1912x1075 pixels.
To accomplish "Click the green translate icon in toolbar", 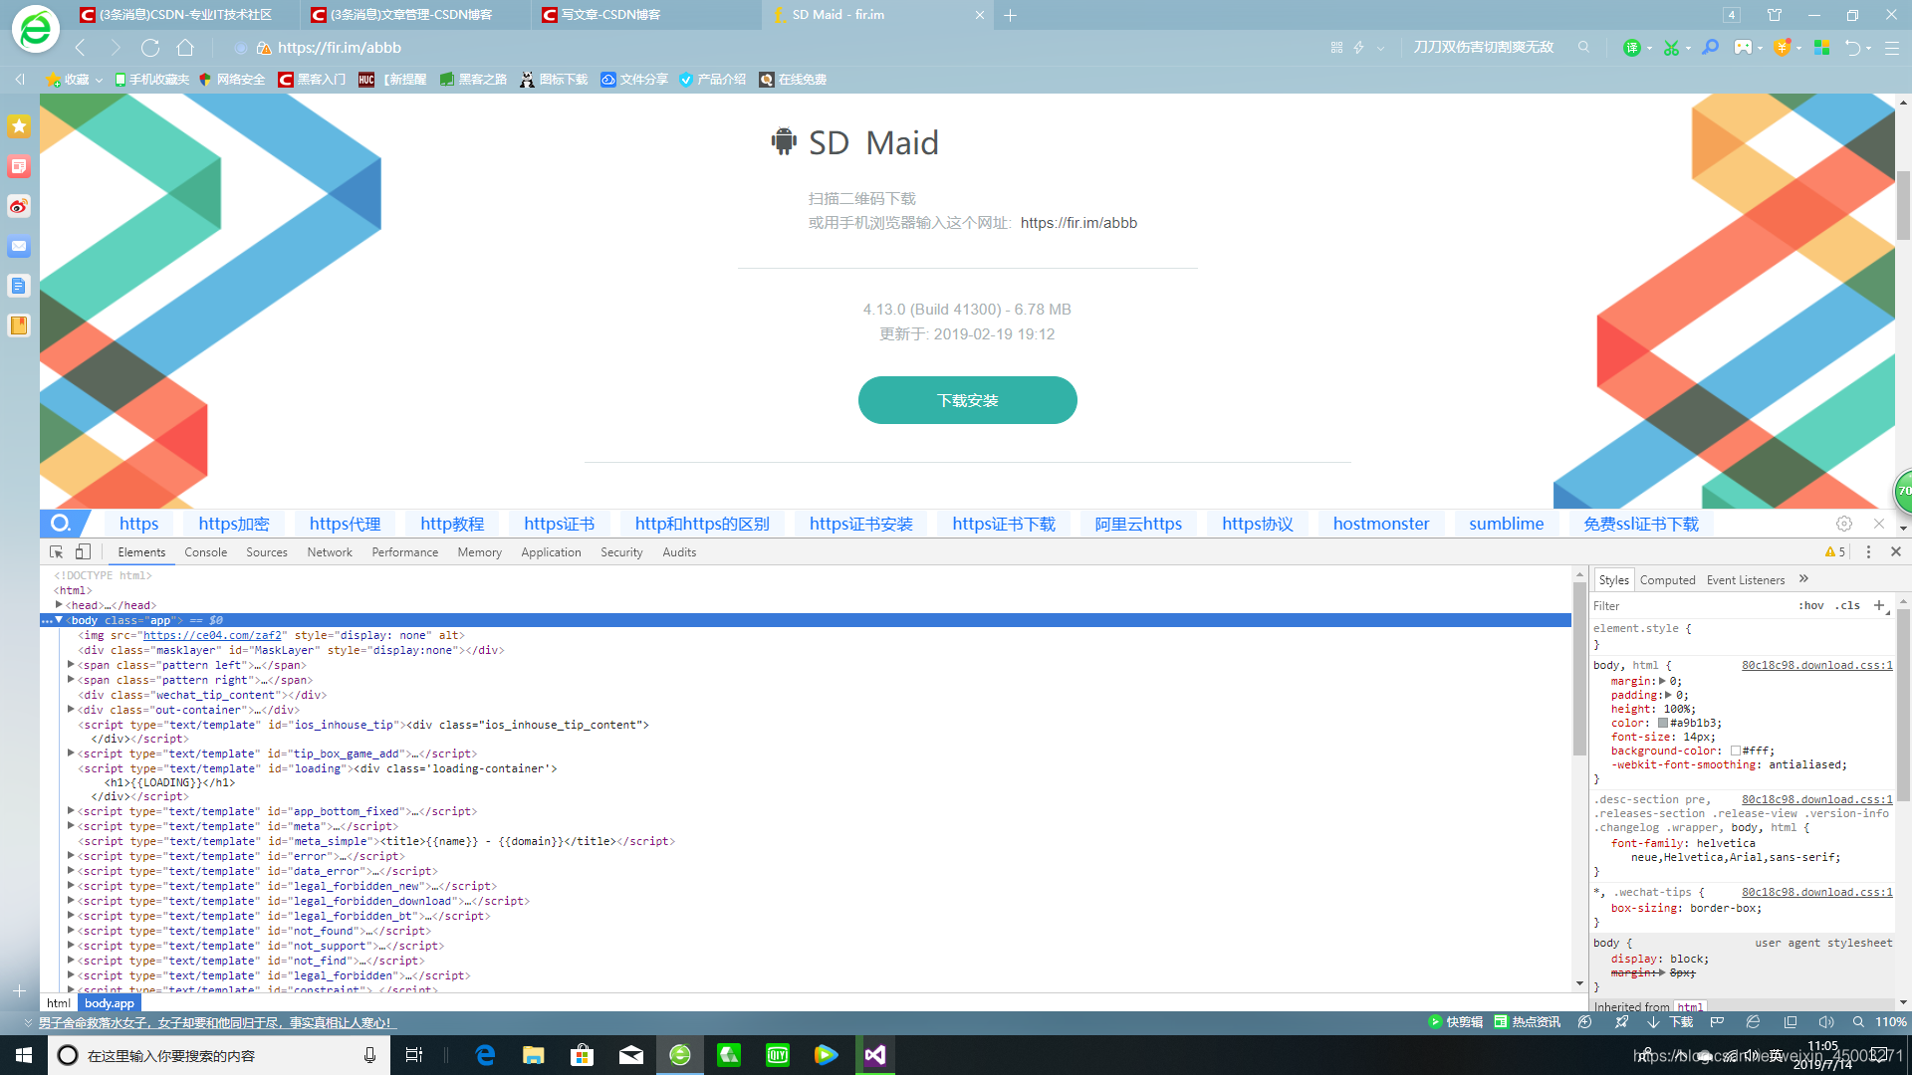I will 1631,48.
